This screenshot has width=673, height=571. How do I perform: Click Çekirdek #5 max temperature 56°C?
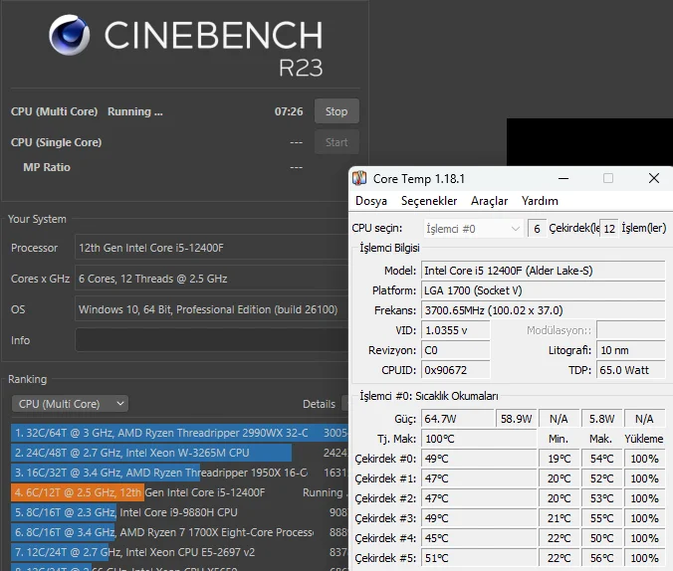point(601,558)
